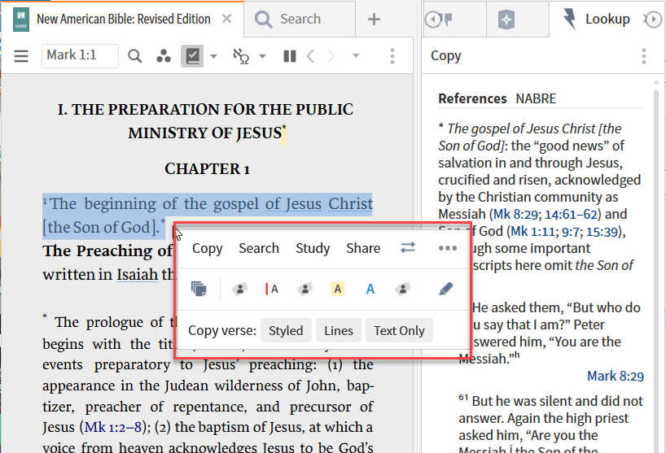Click the NABRE resource icon on the tab
666x453 pixels.
tap(21, 20)
